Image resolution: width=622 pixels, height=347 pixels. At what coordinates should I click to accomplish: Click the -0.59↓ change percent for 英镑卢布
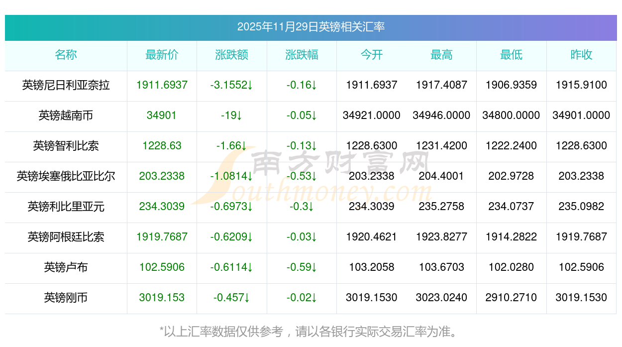[x=302, y=267]
